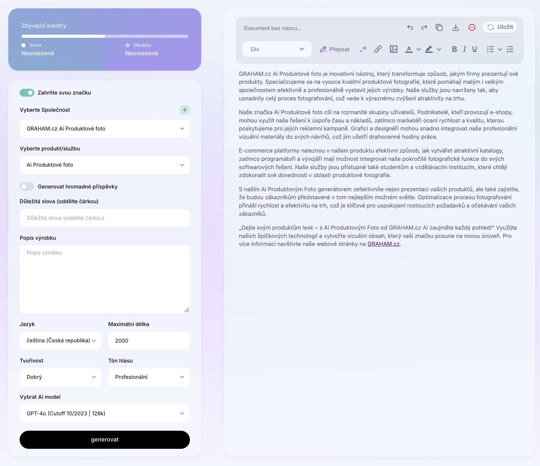Open the Vyberte Společnost dropdown
The height and width of the screenshot is (466, 540).
(105, 129)
